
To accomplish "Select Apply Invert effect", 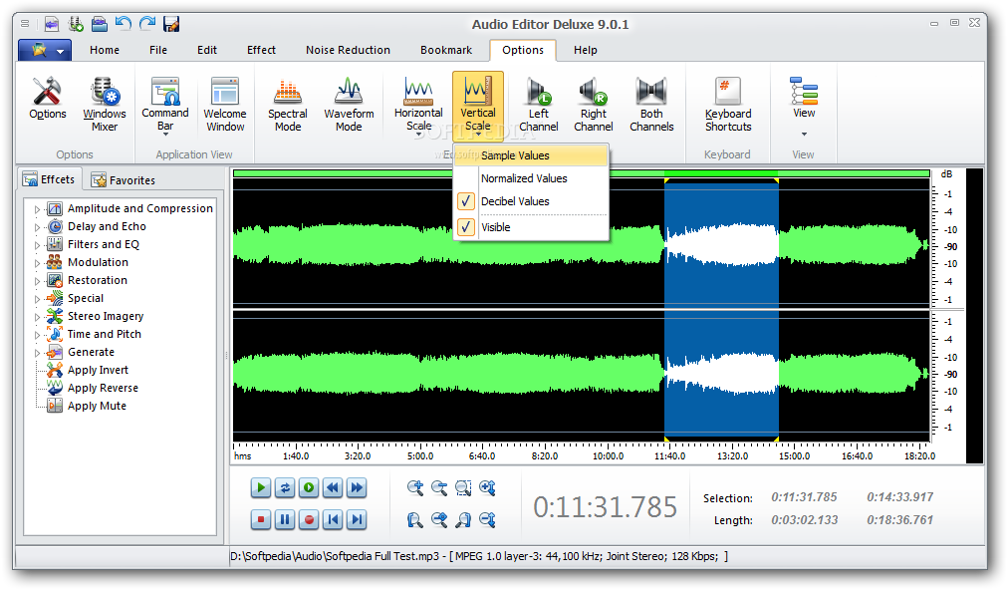I will [x=98, y=370].
